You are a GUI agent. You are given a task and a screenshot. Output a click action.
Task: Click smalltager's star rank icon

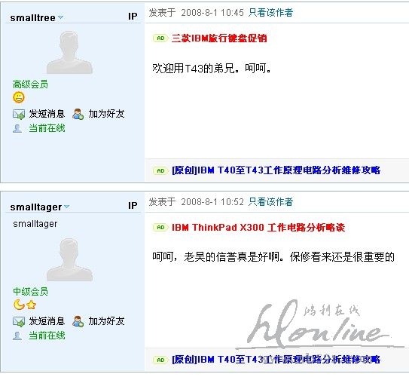pyautogui.click(x=32, y=305)
